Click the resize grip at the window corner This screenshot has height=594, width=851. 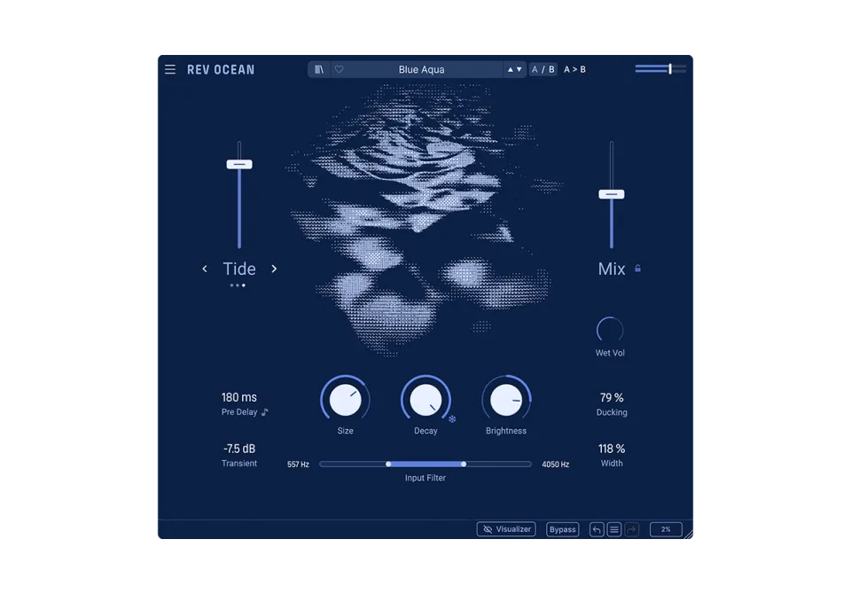pos(688,535)
